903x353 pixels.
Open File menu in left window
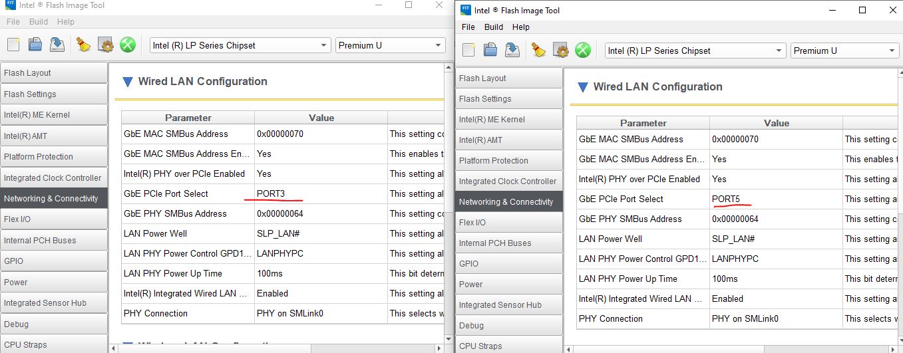(x=13, y=21)
